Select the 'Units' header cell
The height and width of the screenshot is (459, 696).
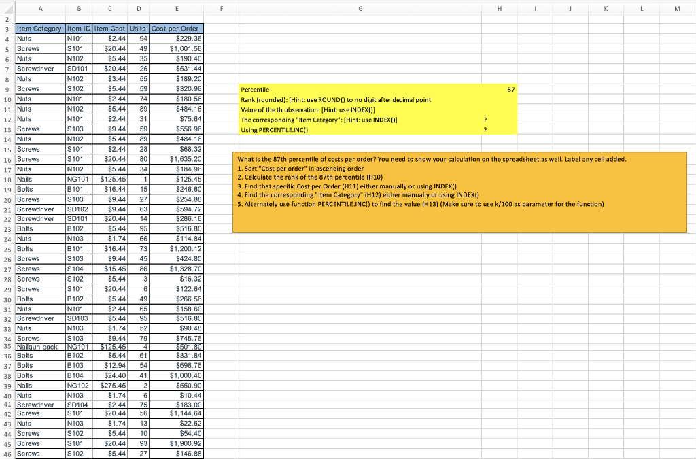[x=139, y=29]
